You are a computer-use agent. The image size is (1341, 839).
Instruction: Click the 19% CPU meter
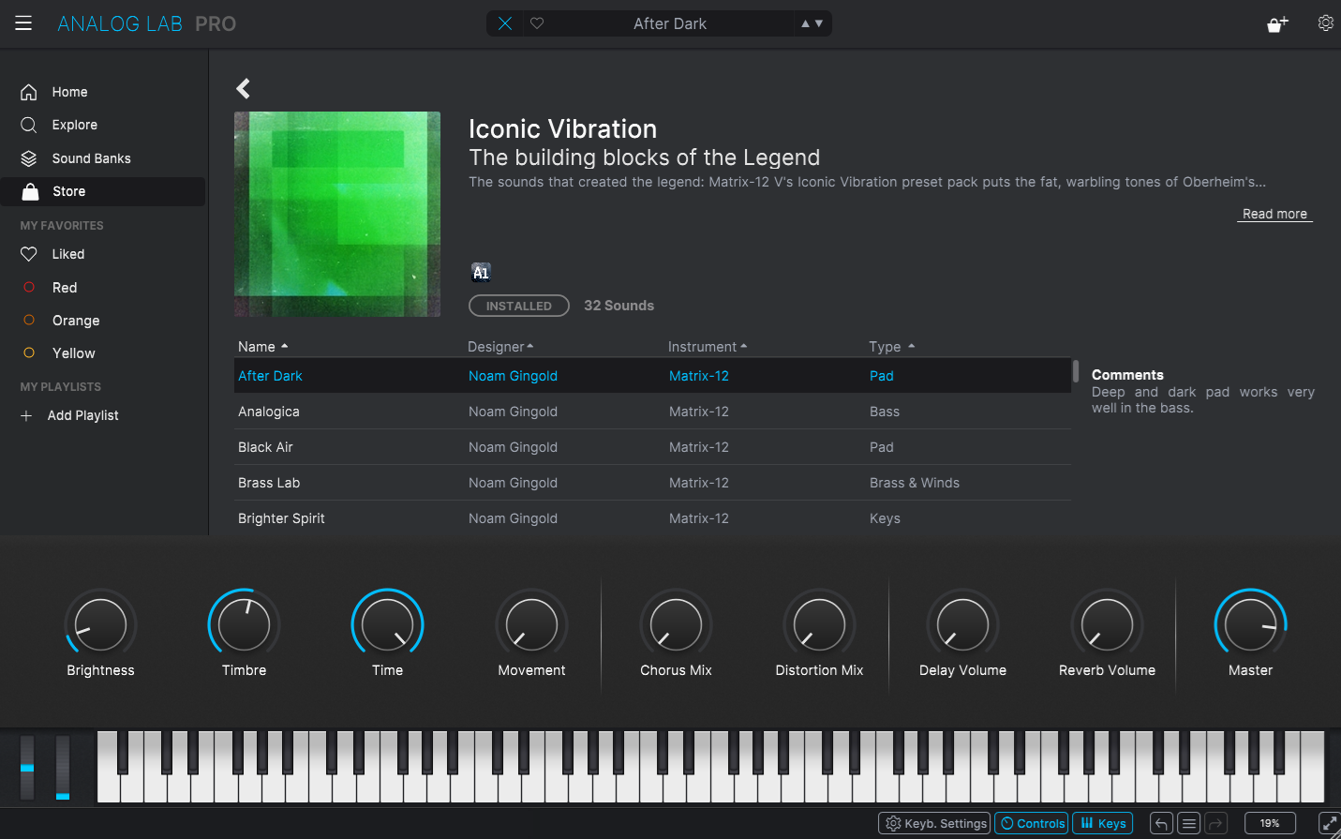(x=1270, y=823)
